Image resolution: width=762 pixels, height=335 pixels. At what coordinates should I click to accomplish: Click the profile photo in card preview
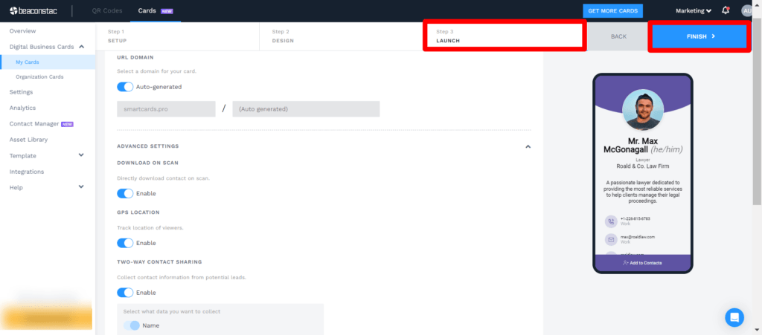pos(642,110)
